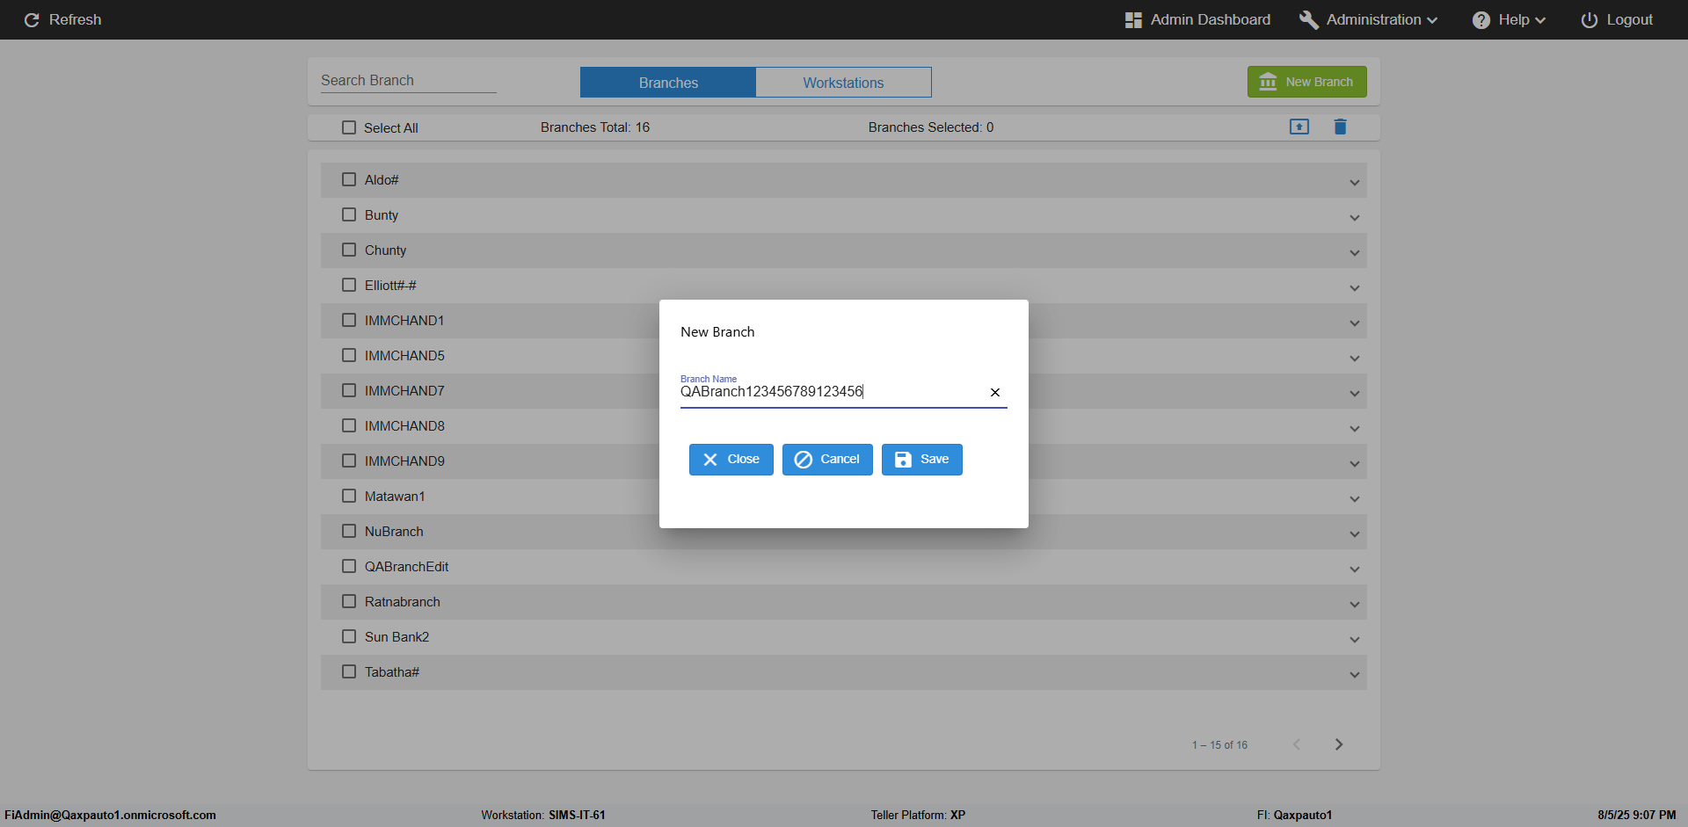Click Branches Total: 16 text
The width and height of the screenshot is (1688, 827).
point(595,127)
